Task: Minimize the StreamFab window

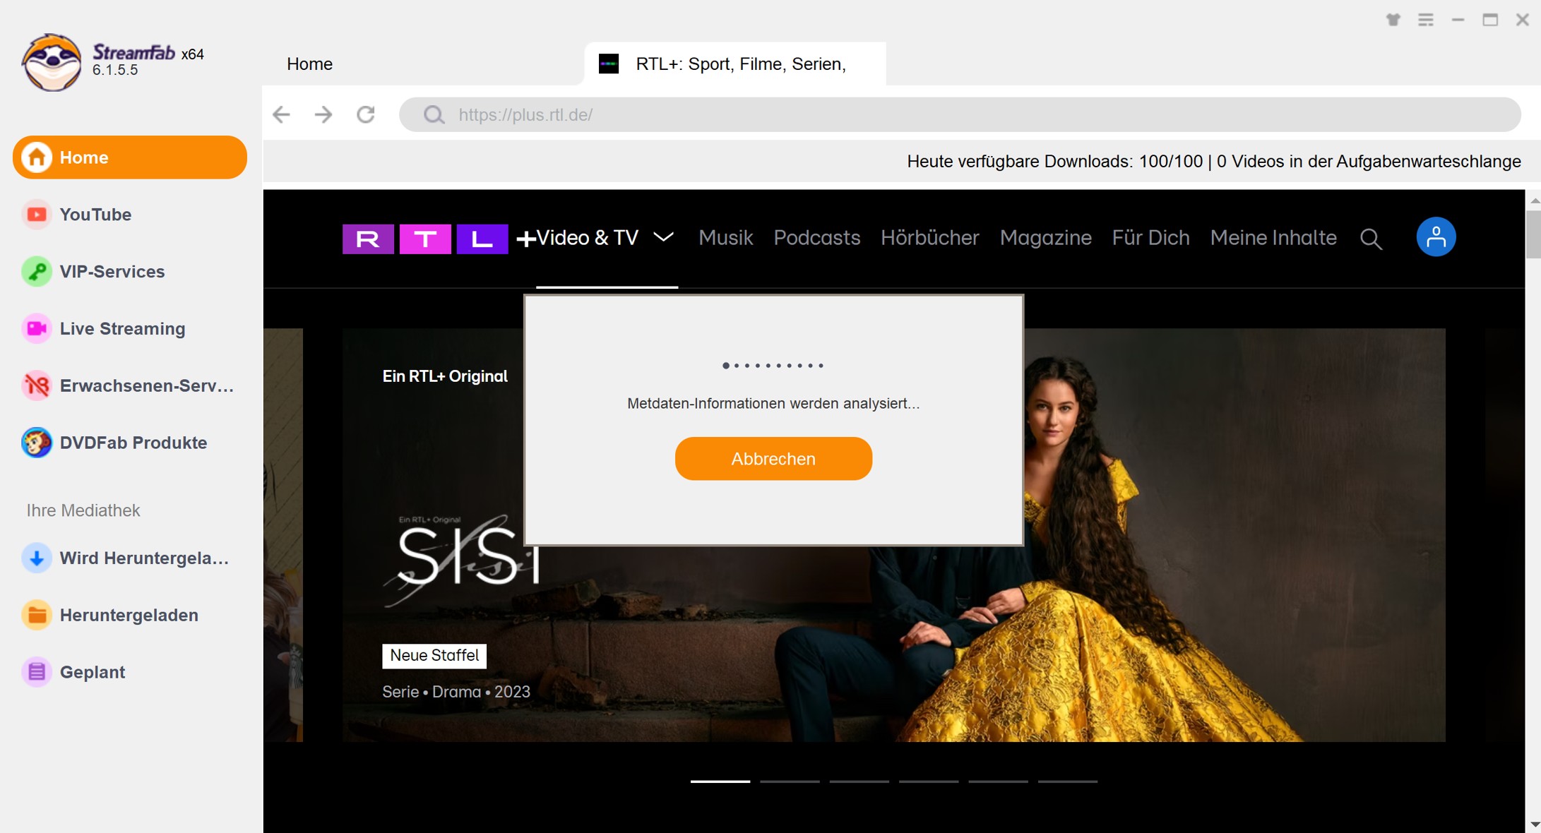Action: click(x=1458, y=20)
